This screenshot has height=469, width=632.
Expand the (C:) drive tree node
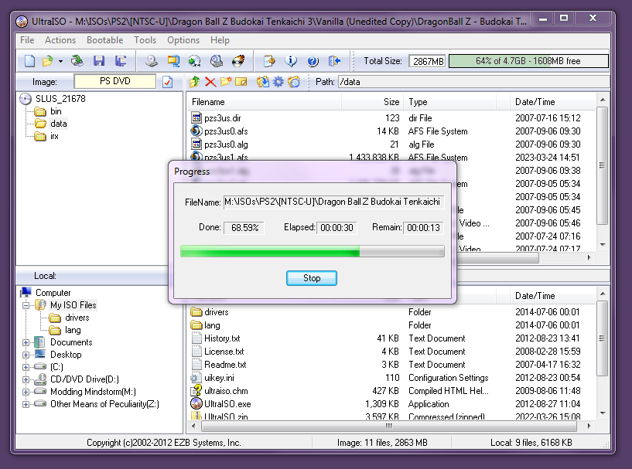[26, 368]
